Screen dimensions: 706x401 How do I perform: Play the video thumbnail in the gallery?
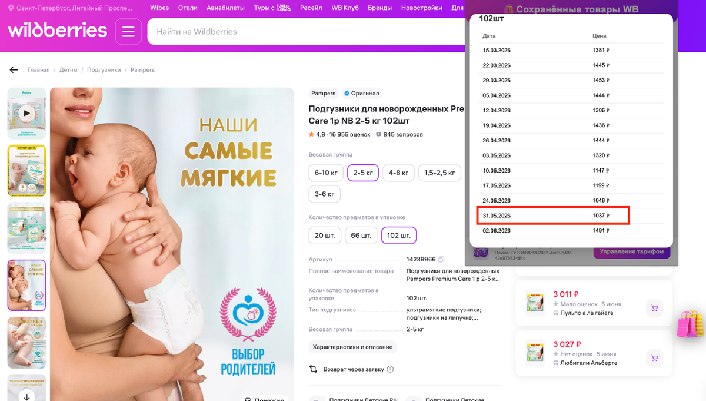tap(26, 113)
